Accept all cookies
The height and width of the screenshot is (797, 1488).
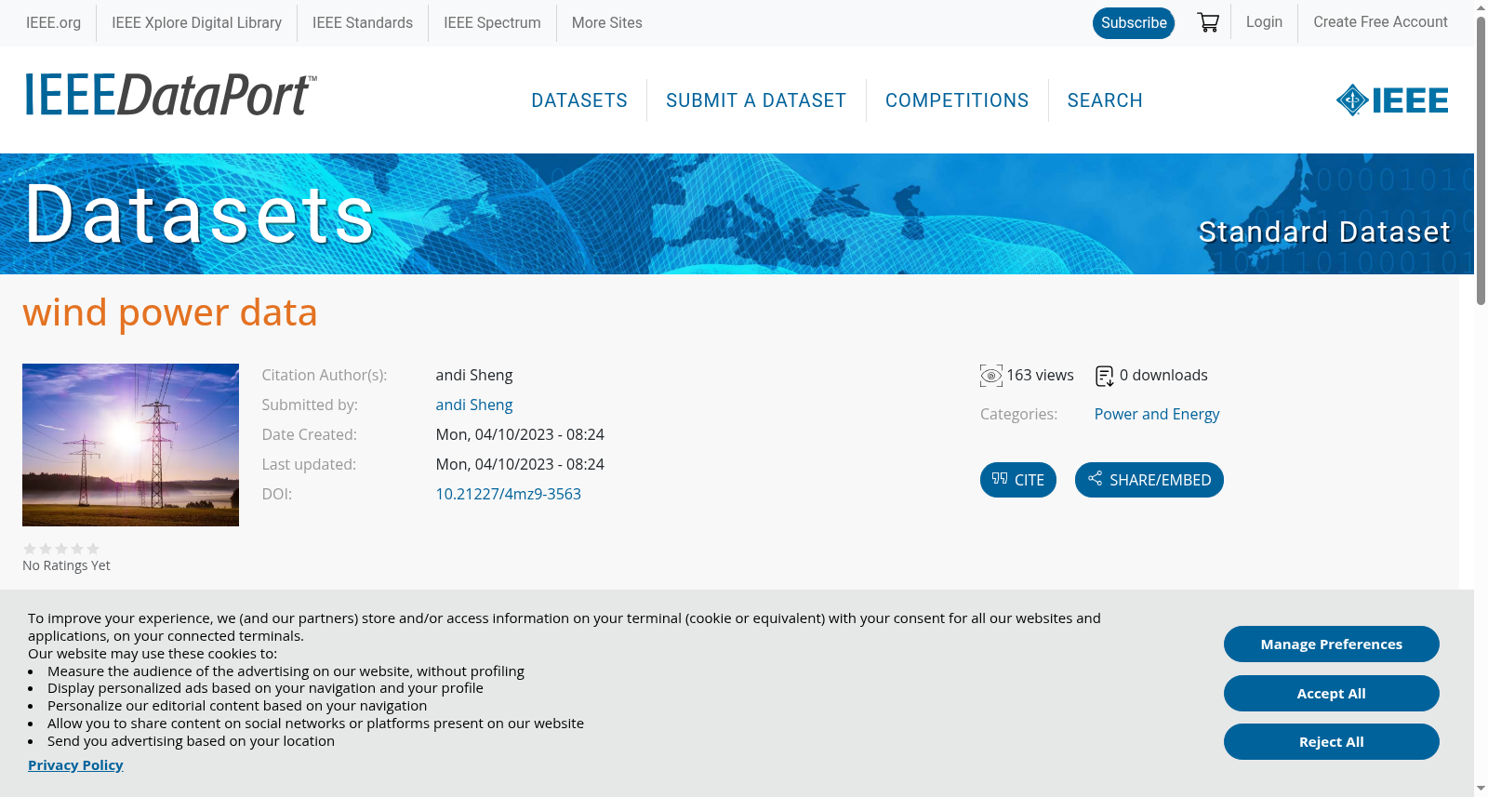1332,693
